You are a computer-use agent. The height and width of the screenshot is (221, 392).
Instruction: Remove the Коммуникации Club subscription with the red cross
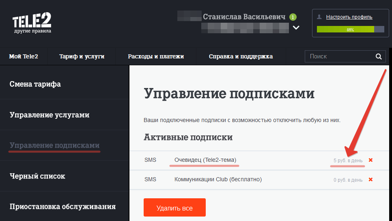(x=370, y=180)
